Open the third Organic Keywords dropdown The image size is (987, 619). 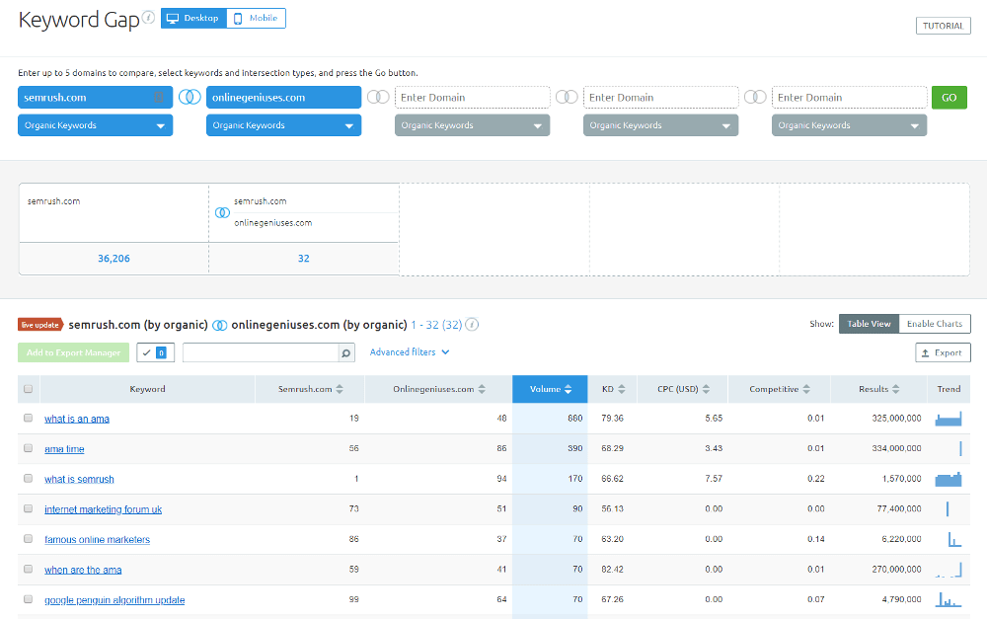tap(472, 124)
